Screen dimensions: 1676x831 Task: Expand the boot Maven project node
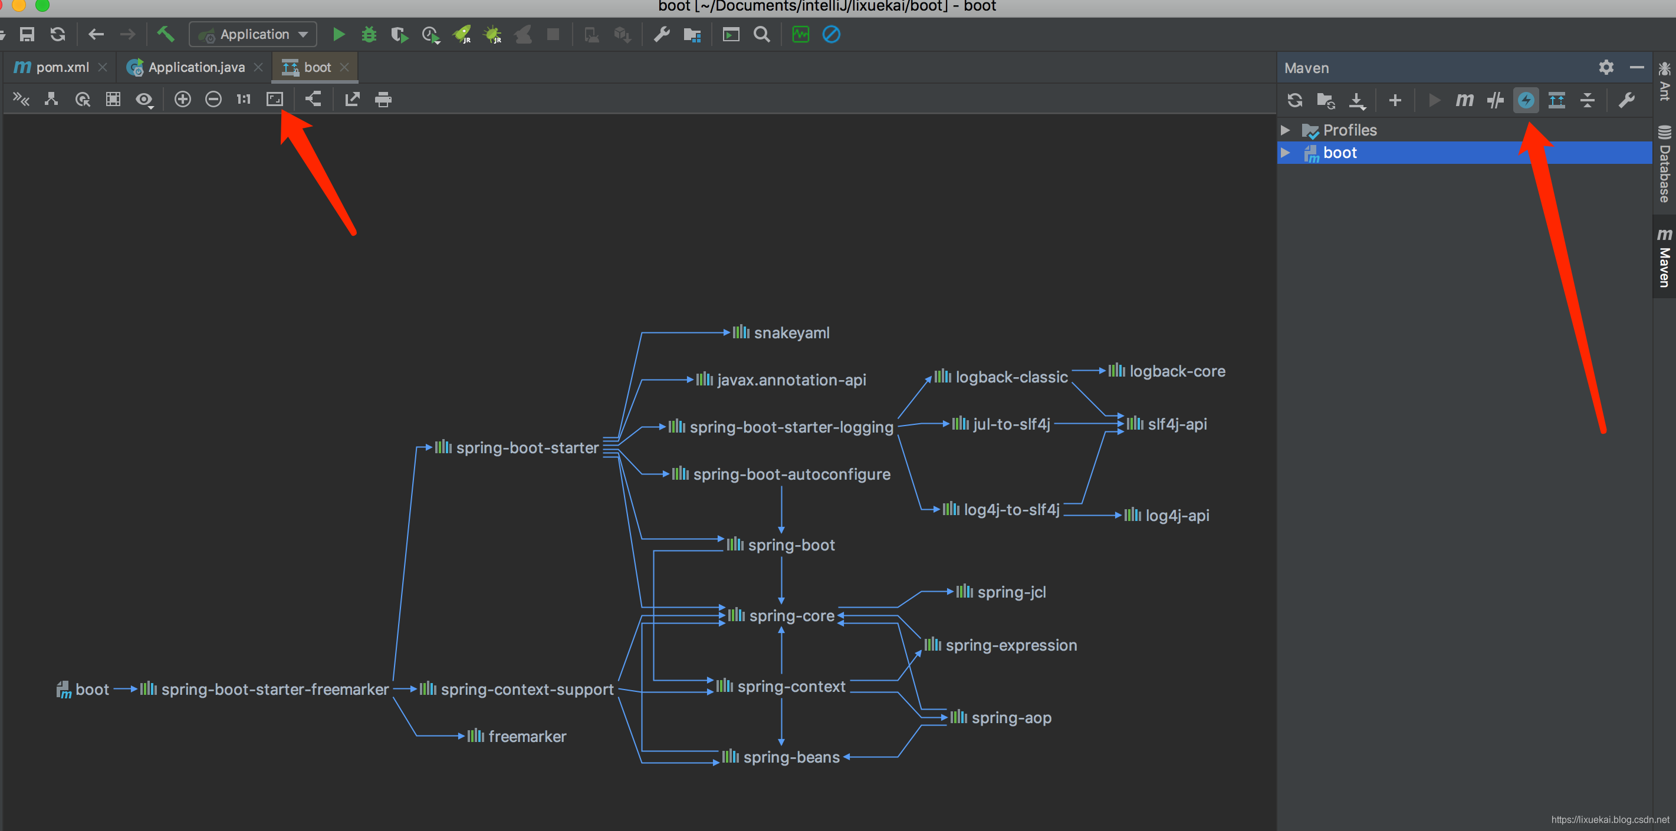(x=1285, y=153)
